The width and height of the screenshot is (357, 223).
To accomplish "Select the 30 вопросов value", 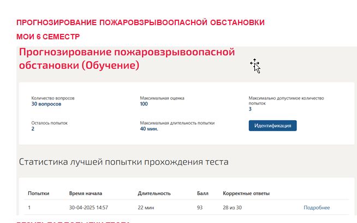I will [46, 104].
